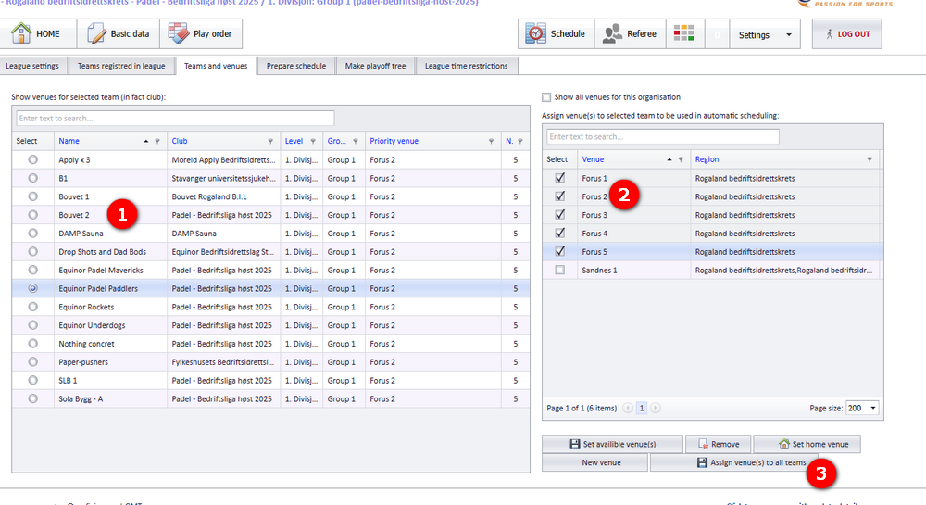This screenshot has width=926, height=505.
Task: Click Equinor Padel Mavericks team name
Action: click(101, 270)
